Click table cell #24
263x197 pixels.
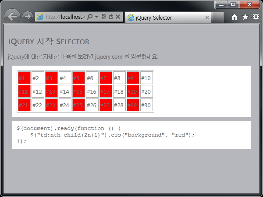point(65,105)
